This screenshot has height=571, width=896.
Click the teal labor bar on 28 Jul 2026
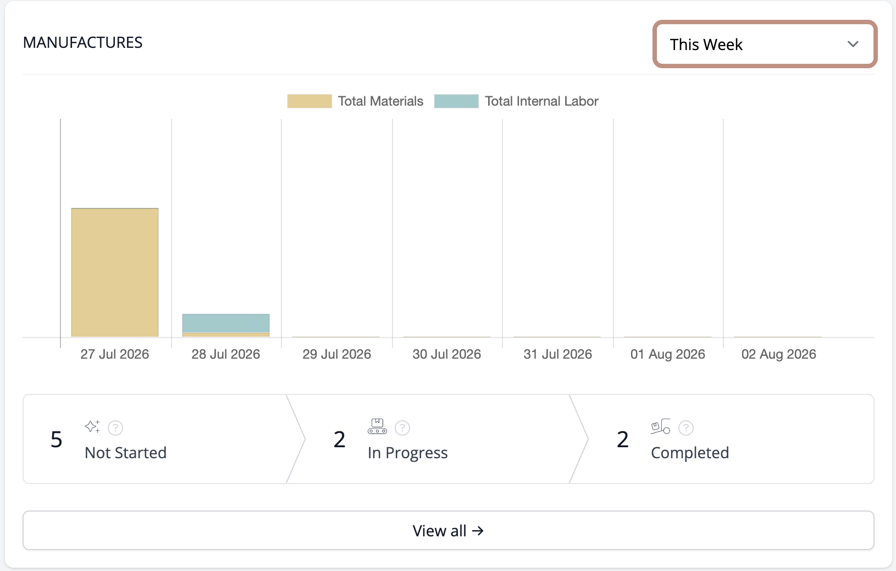click(x=226, y=323)
